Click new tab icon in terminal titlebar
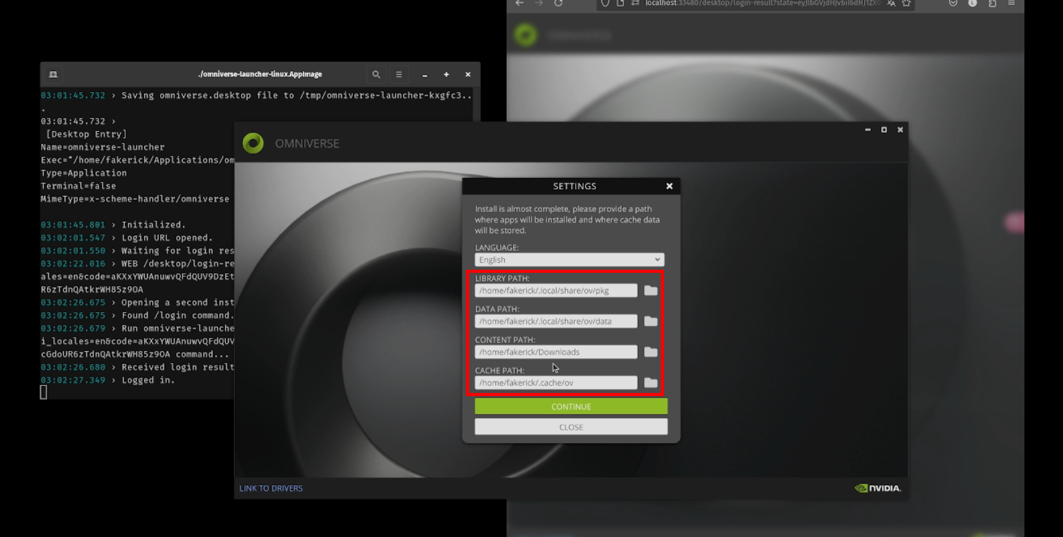 (53, 75)
